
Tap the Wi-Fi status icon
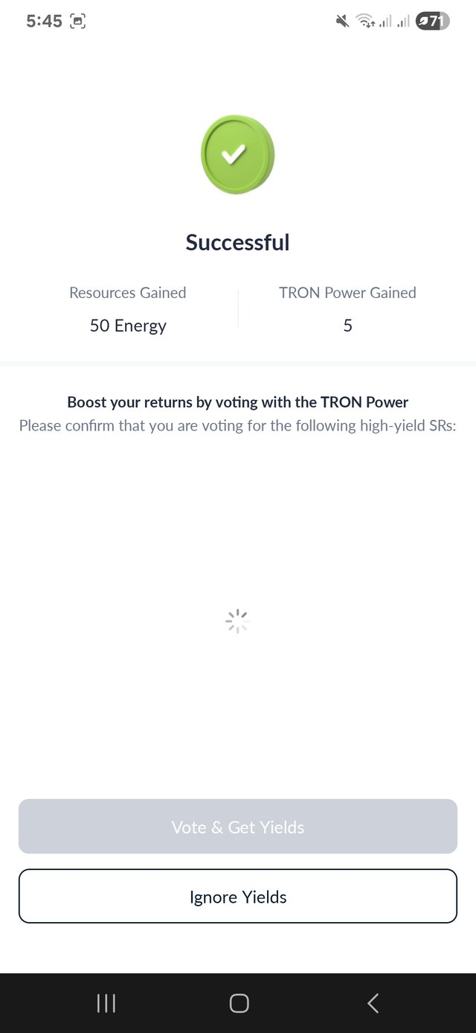coord(364,22)
